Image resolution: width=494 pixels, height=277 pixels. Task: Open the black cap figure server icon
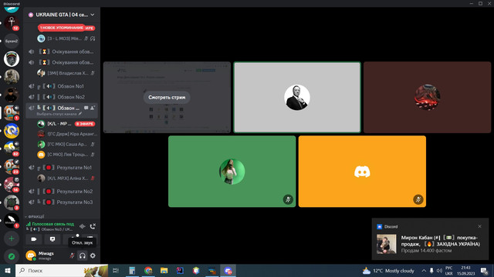12,95
